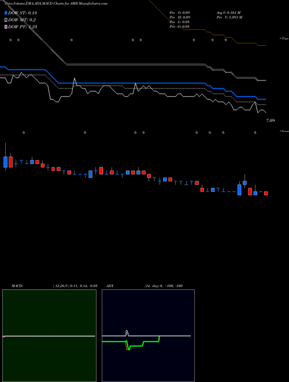Select the 'DOW ST: 0.13' legend label

pyautogui.click(x=23, y=13)
